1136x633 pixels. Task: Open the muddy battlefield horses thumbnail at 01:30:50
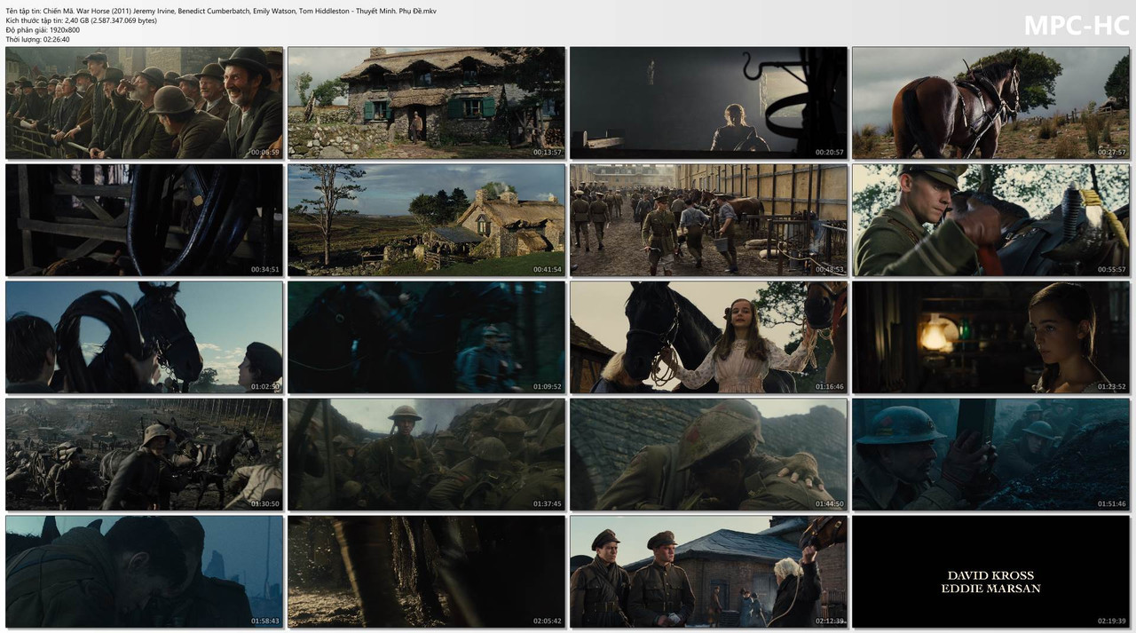point(144,455)
